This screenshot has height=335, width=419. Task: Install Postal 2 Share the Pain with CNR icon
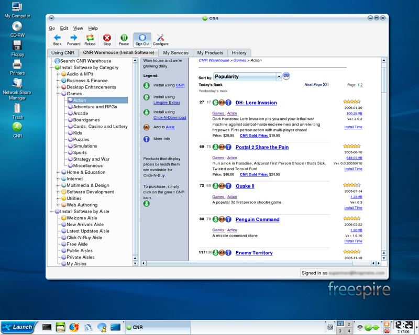coord(215,147)
